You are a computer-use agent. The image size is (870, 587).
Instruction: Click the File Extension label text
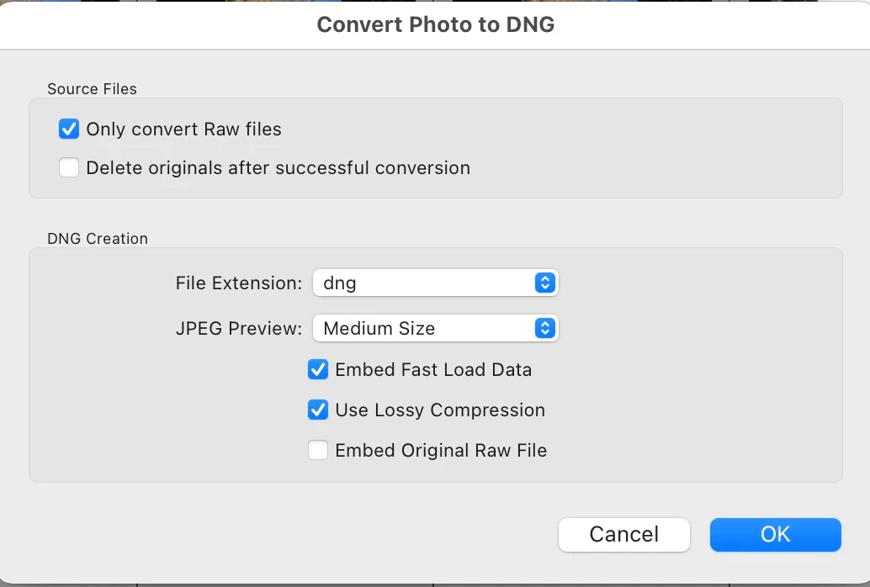click(238, 283)
